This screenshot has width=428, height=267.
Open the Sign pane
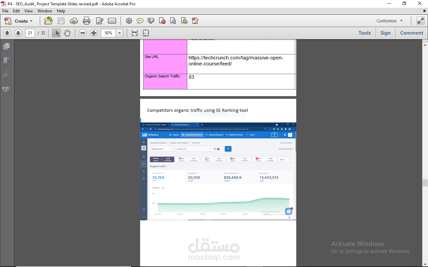coord(385,33)
